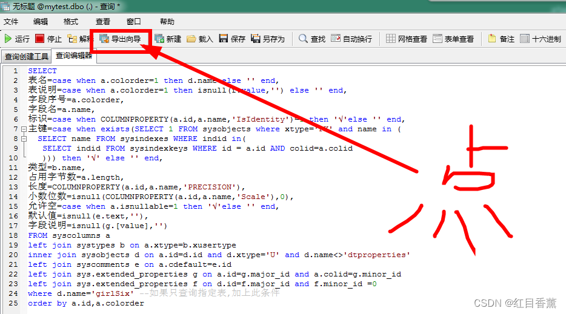The image size is (566, 314).
Task: Switch to 表单查看 form view
Action: 453,39
